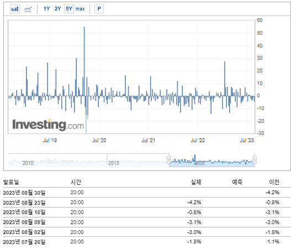Viewport: 291px width, 249px height.
Task: Switch to area line chart icon
Action: pyautogui.click(x=28, y=9)
